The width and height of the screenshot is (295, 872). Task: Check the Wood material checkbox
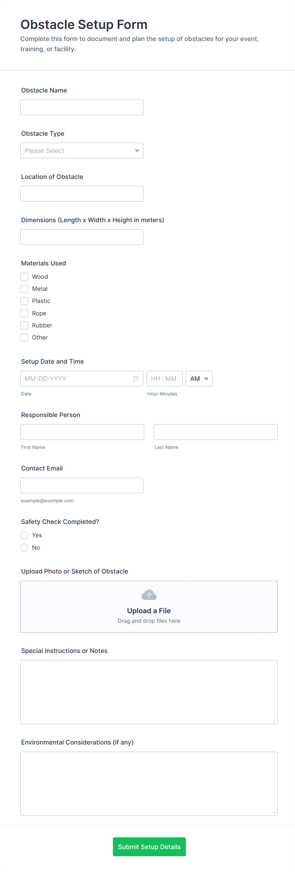pyautogui.click(x=24, y=277)
